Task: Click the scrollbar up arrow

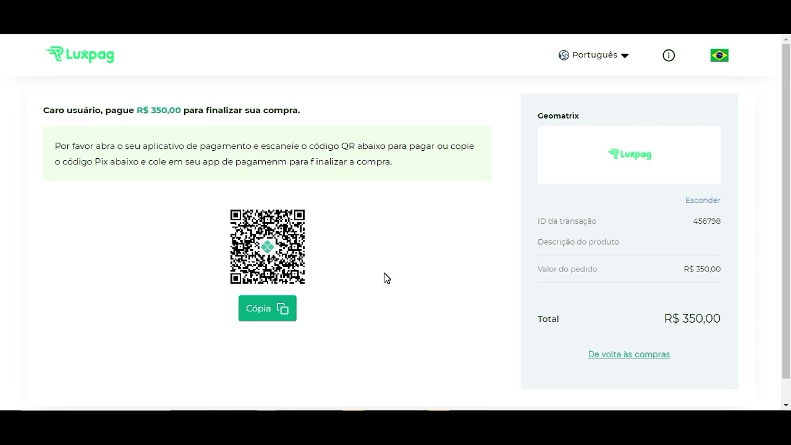Action: tap(786, 39)
